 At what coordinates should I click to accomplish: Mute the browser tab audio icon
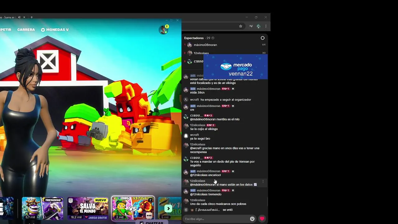click(x=19, y=17)
